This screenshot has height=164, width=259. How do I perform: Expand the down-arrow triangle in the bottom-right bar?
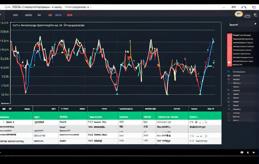coord(254,152)
